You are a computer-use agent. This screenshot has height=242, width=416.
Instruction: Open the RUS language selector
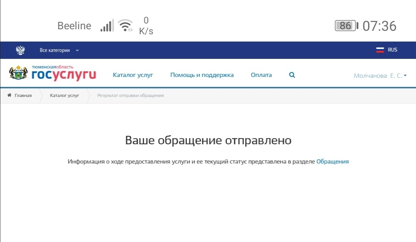392,50
